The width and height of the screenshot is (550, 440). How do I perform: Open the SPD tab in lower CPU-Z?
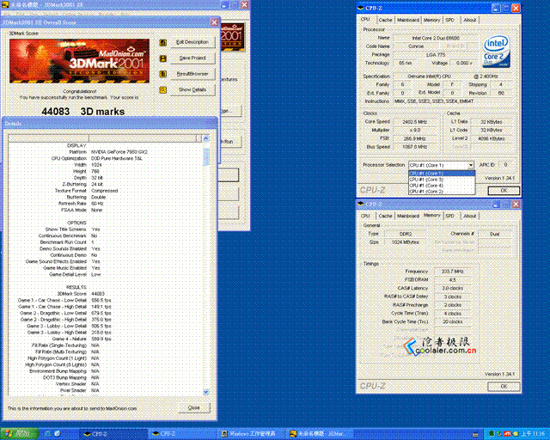click(450, 216)
